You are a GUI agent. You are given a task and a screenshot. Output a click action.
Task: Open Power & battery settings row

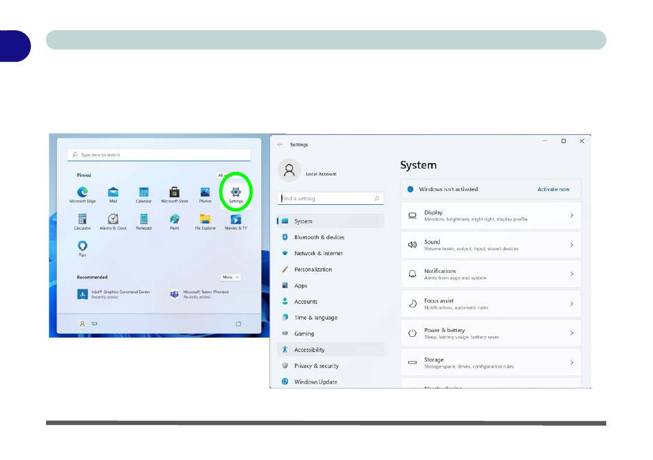(491, 333)
